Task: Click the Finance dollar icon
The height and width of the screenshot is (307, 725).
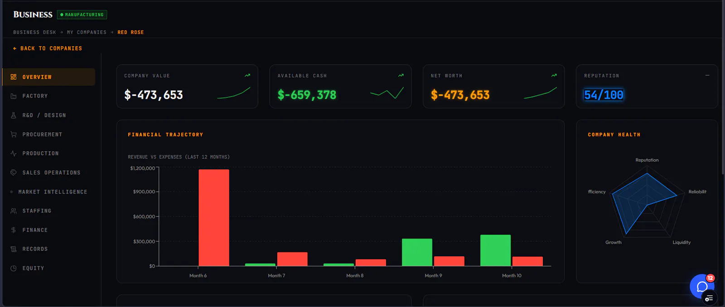Action: (x=14, y=230)
